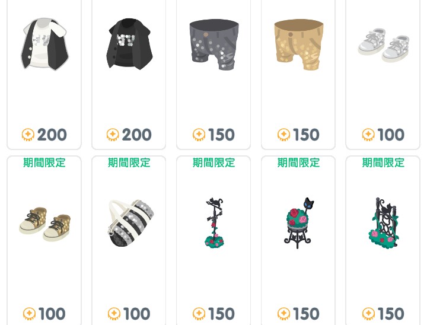Click the 100 coin price under duffel bag
This screenshot has height=325, width=427.
[136, 314]
